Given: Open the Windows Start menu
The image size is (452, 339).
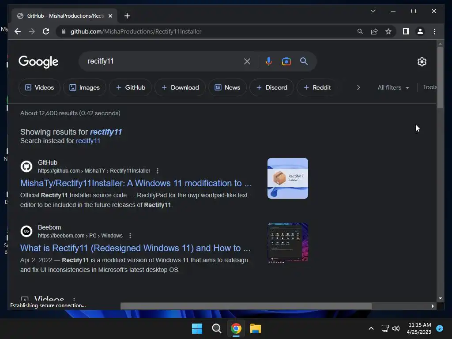Looking at the screenshot, I should coord(197,328).
